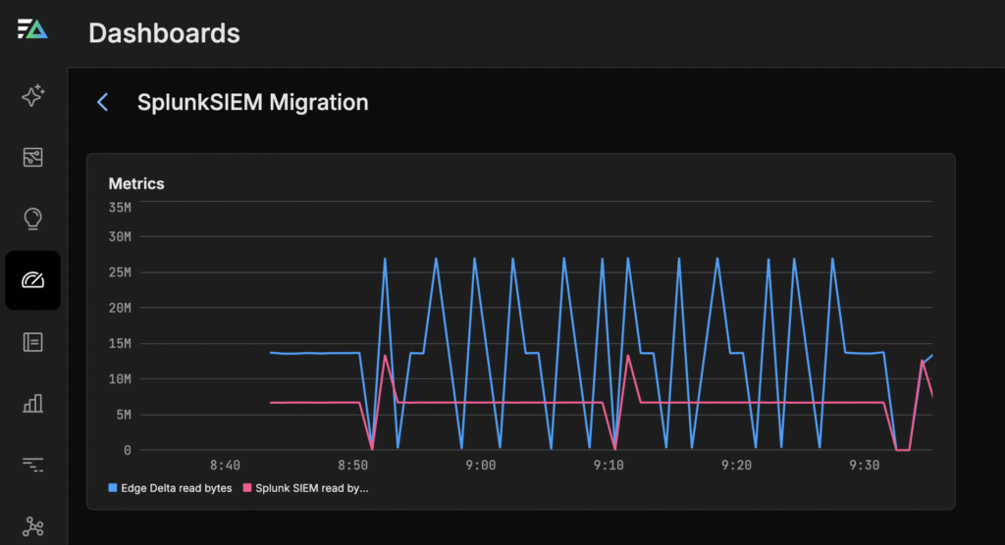Click the 9:00 label on time axis
Screen dimensions: 1005x545
tap(481, 467)
